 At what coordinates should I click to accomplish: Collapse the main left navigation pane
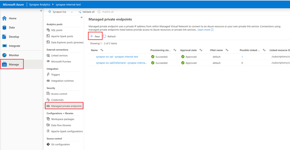point(41,11)
